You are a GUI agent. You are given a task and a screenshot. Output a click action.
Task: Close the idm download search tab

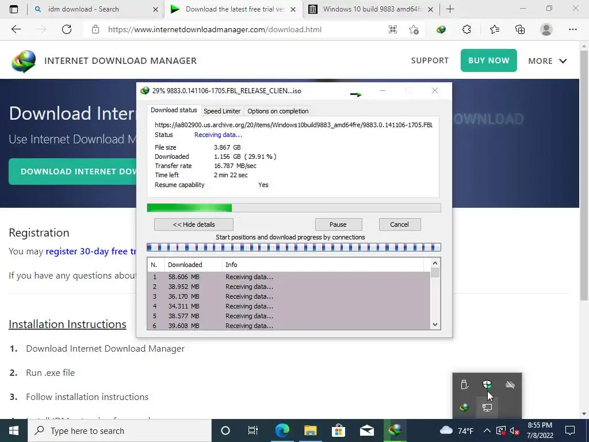pos(155,9)
